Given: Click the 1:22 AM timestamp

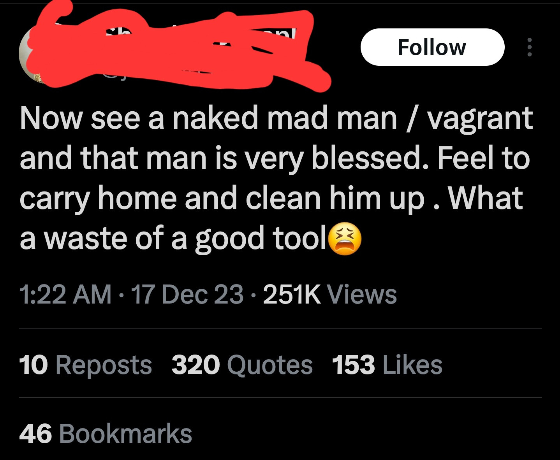Looking at the screenshot, I should 65,294.
